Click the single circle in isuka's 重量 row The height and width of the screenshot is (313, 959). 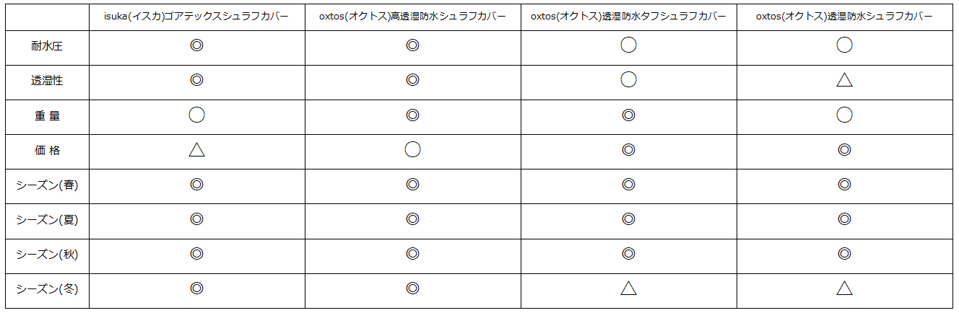(x=196, y=115)
